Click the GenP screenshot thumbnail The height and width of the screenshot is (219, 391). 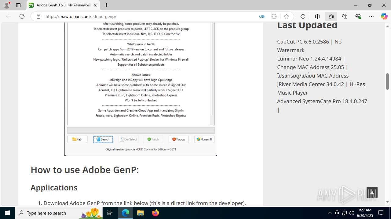pyautogui.click(x=141, y=89)
